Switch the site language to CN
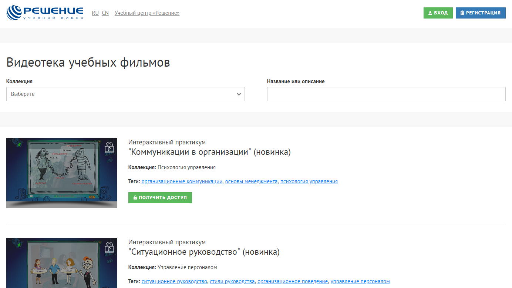This screenshot has width=512, height=288. point(105,13)
